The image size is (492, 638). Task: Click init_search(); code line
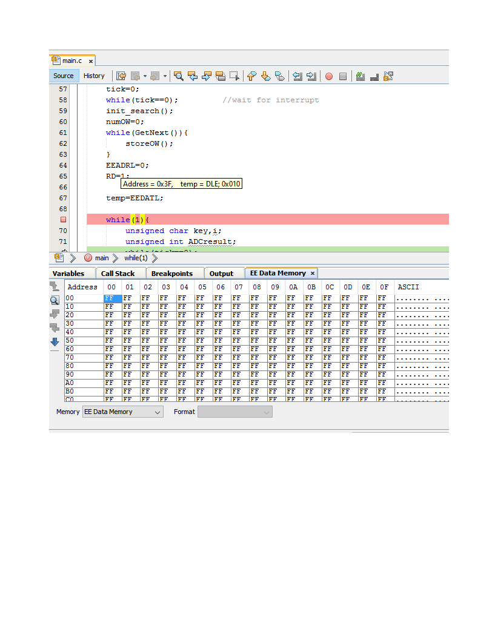(x=139, y=111)
